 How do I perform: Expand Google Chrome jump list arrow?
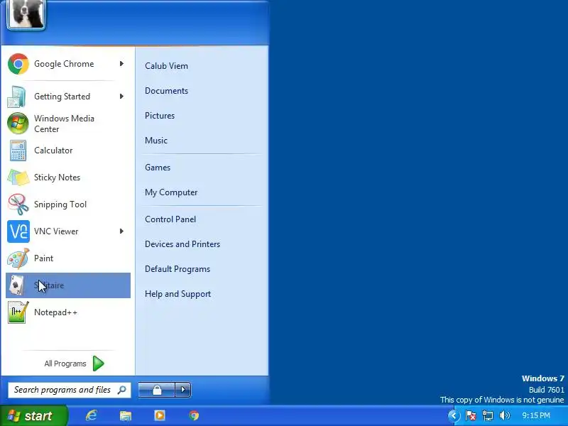coord(121,64)
